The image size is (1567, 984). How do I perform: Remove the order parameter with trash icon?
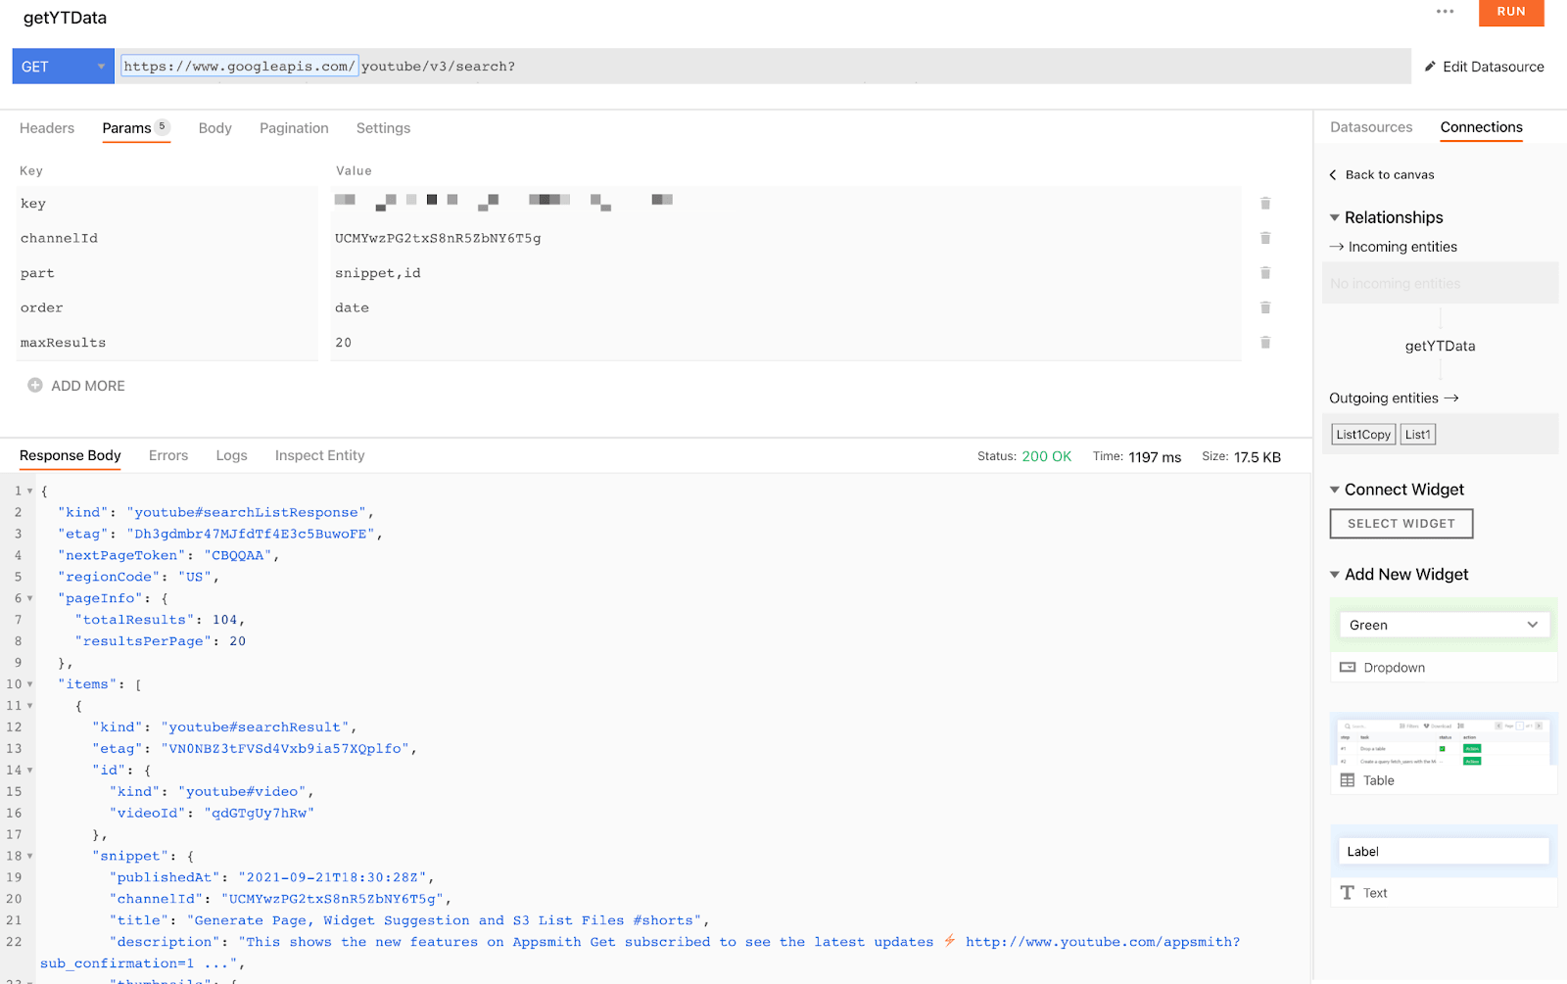(x=1265, y=307)
